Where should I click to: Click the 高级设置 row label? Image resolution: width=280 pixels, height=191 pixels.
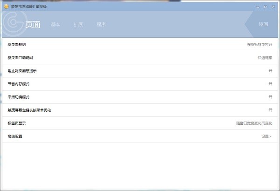(15, 136)
